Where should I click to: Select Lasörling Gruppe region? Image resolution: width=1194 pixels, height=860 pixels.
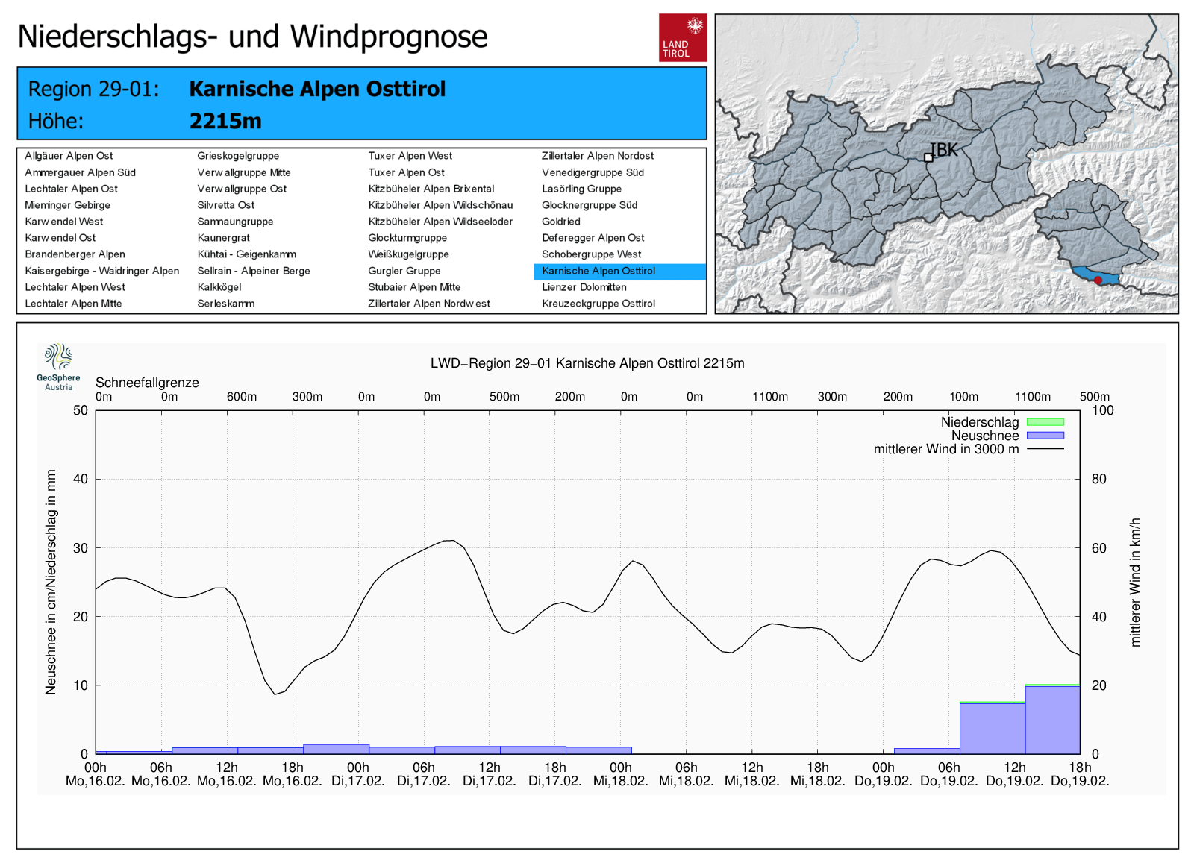click(581, 189)
